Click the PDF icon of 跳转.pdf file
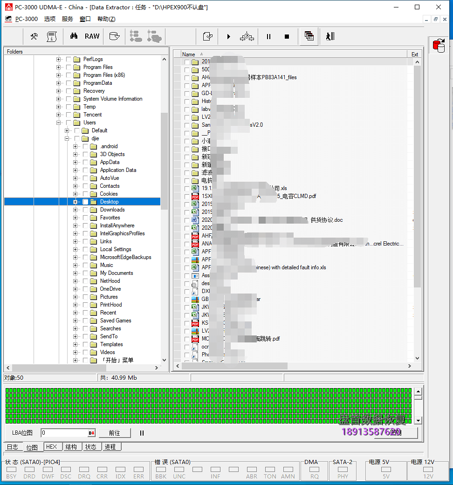 [x=195, y=339]
